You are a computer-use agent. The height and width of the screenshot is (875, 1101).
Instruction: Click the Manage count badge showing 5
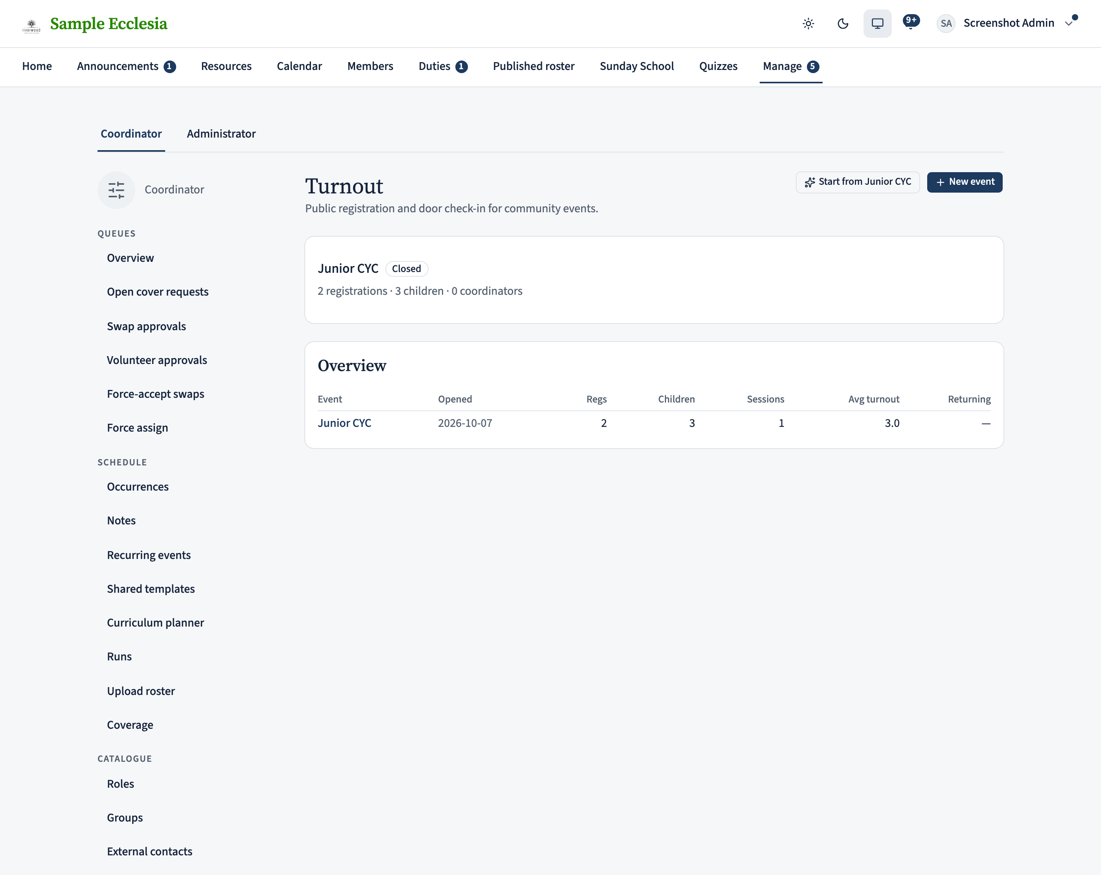pyautogui.click(x=812, y=67)
